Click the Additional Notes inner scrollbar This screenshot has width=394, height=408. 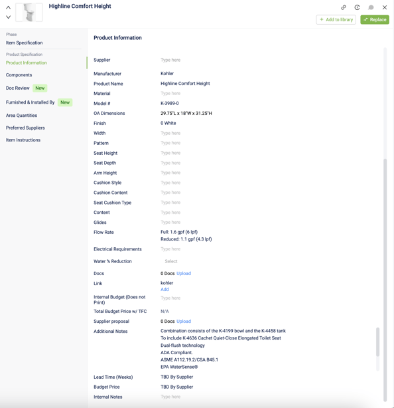[x=377, y=342]
